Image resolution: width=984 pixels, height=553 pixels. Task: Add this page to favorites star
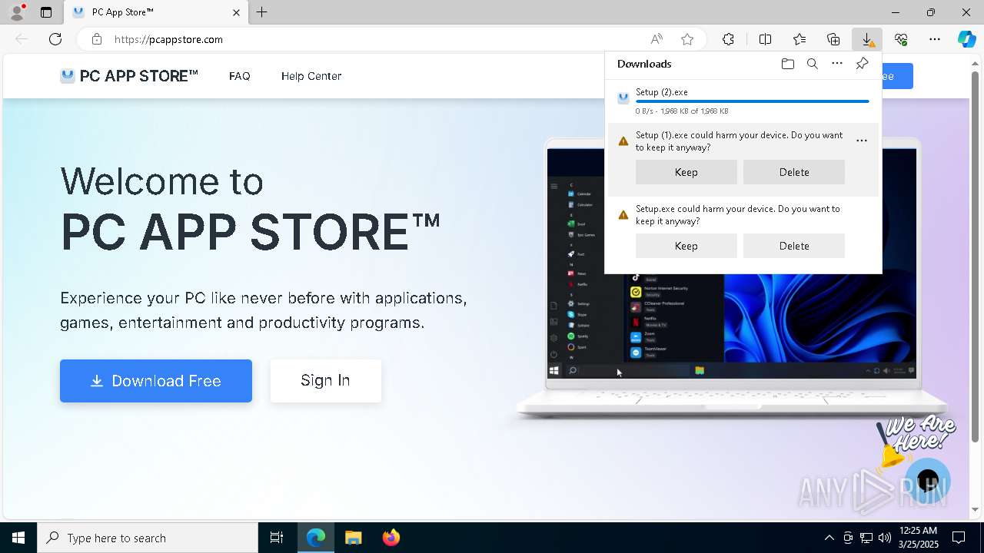click(x=687, y=39)
